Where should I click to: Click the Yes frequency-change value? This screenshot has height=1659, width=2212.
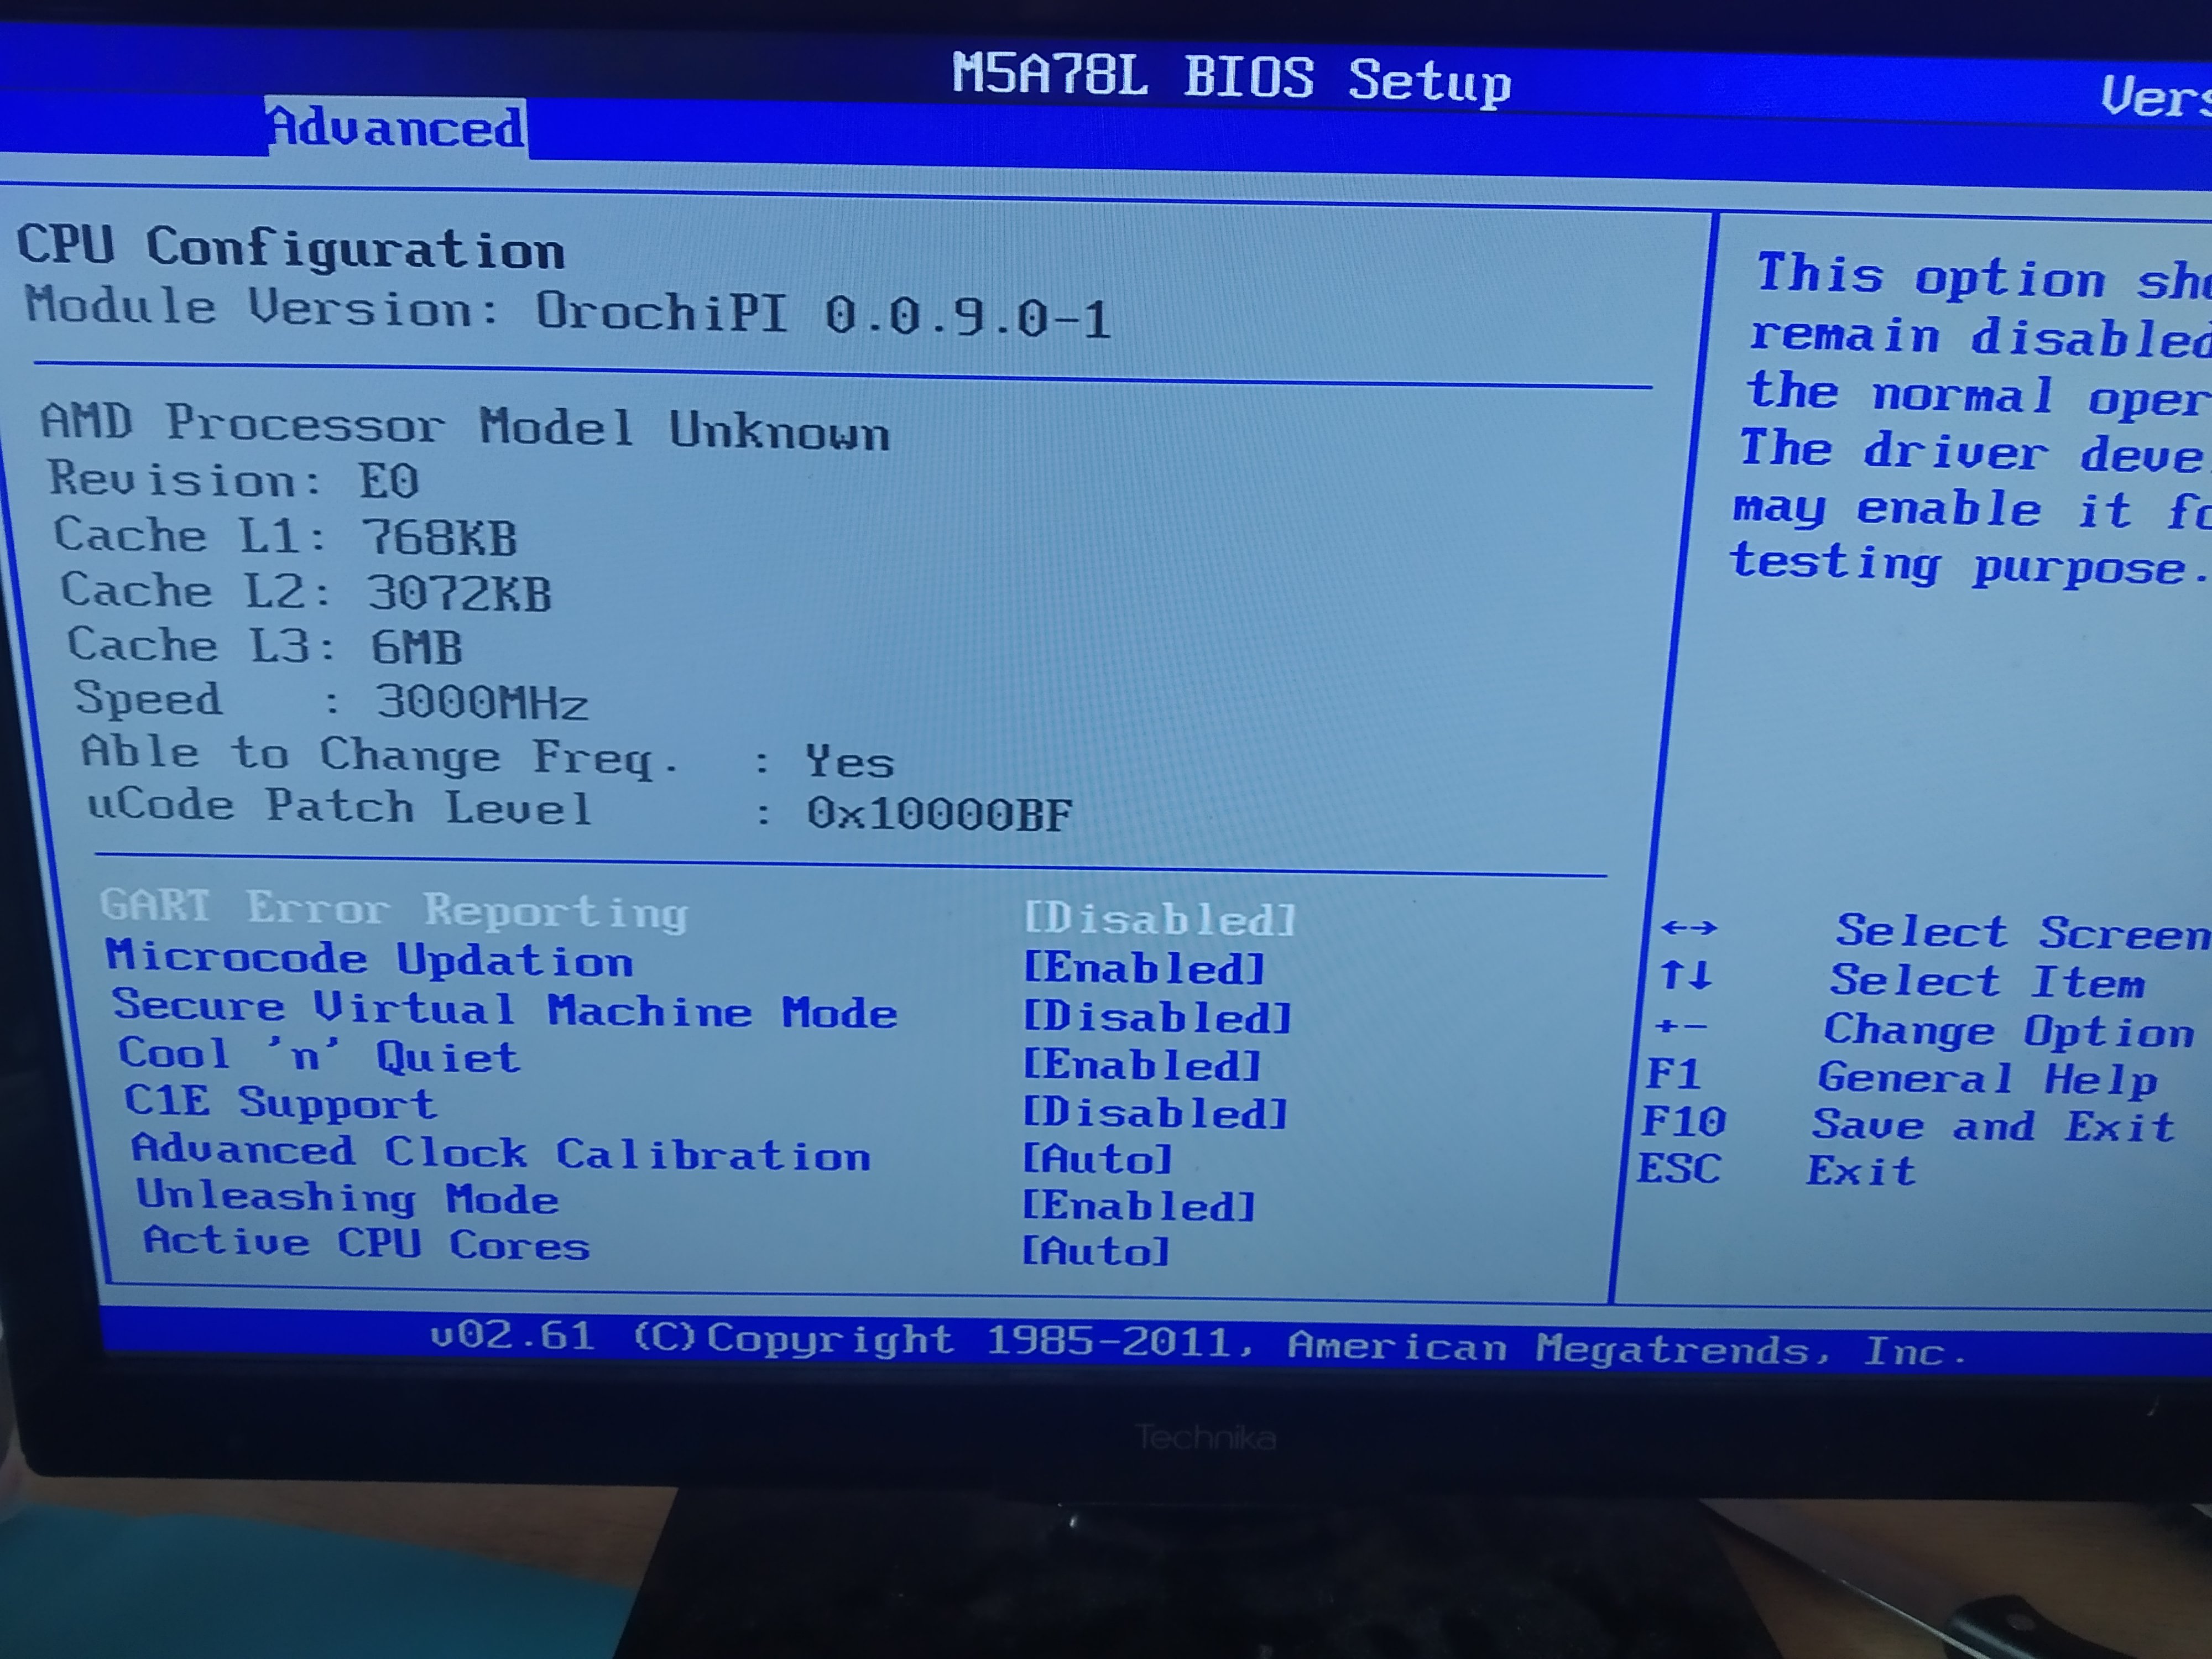[x=850, y=762]
